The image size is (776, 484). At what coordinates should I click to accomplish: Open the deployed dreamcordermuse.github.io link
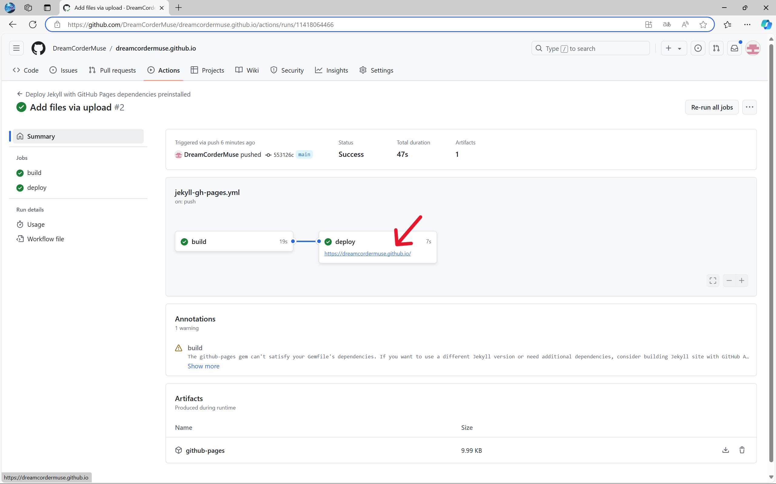point(368,254)
